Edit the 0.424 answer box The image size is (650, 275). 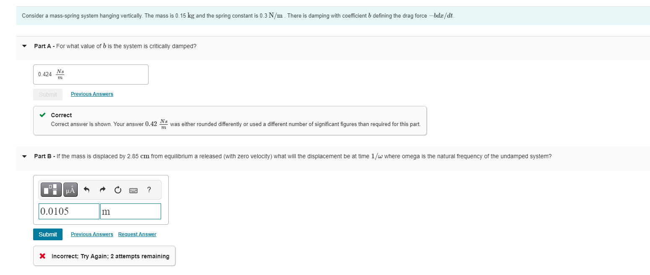(90, 74)
